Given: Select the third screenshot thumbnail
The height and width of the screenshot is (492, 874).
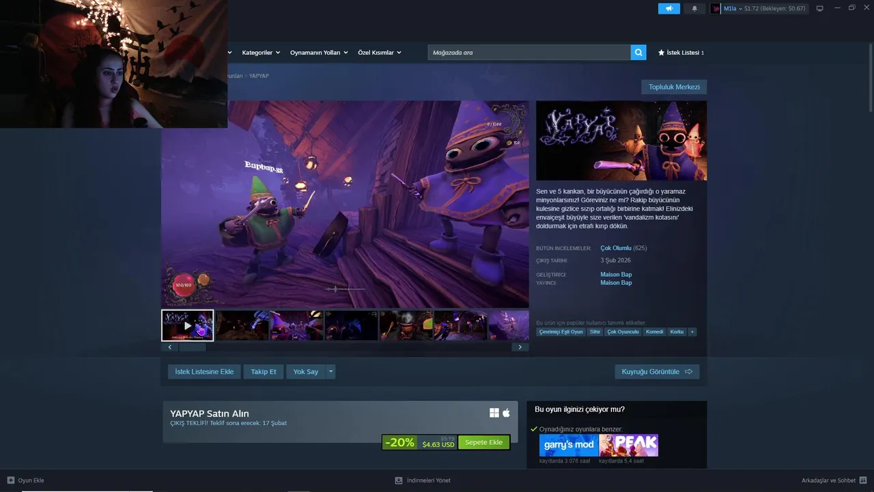Looking at the screenshot, I should point(296,325).
